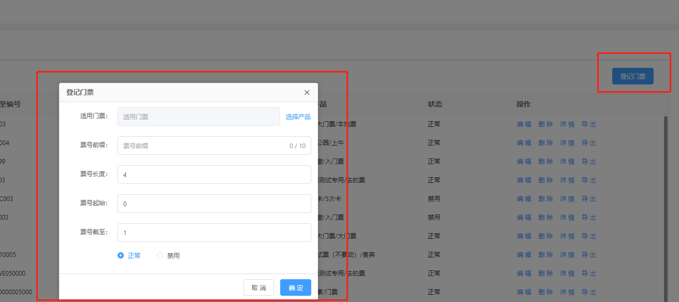
Task: Click the 选择产品 link
Action: pyautogui.click(x=298, y=117)
